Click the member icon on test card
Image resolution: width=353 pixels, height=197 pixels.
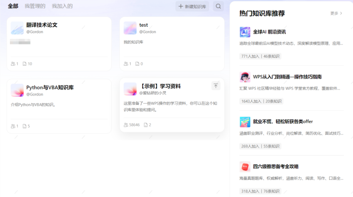coord(126,64)
